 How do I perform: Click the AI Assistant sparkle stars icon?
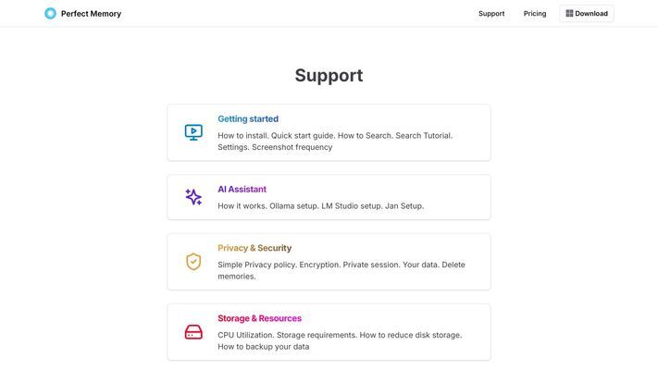tap(193, 197)
